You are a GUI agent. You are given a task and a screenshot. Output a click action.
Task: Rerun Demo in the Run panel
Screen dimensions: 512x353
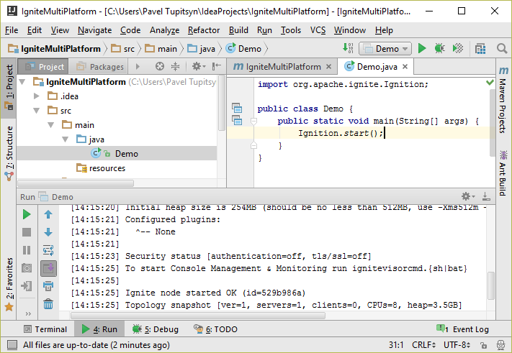point(27,214)
